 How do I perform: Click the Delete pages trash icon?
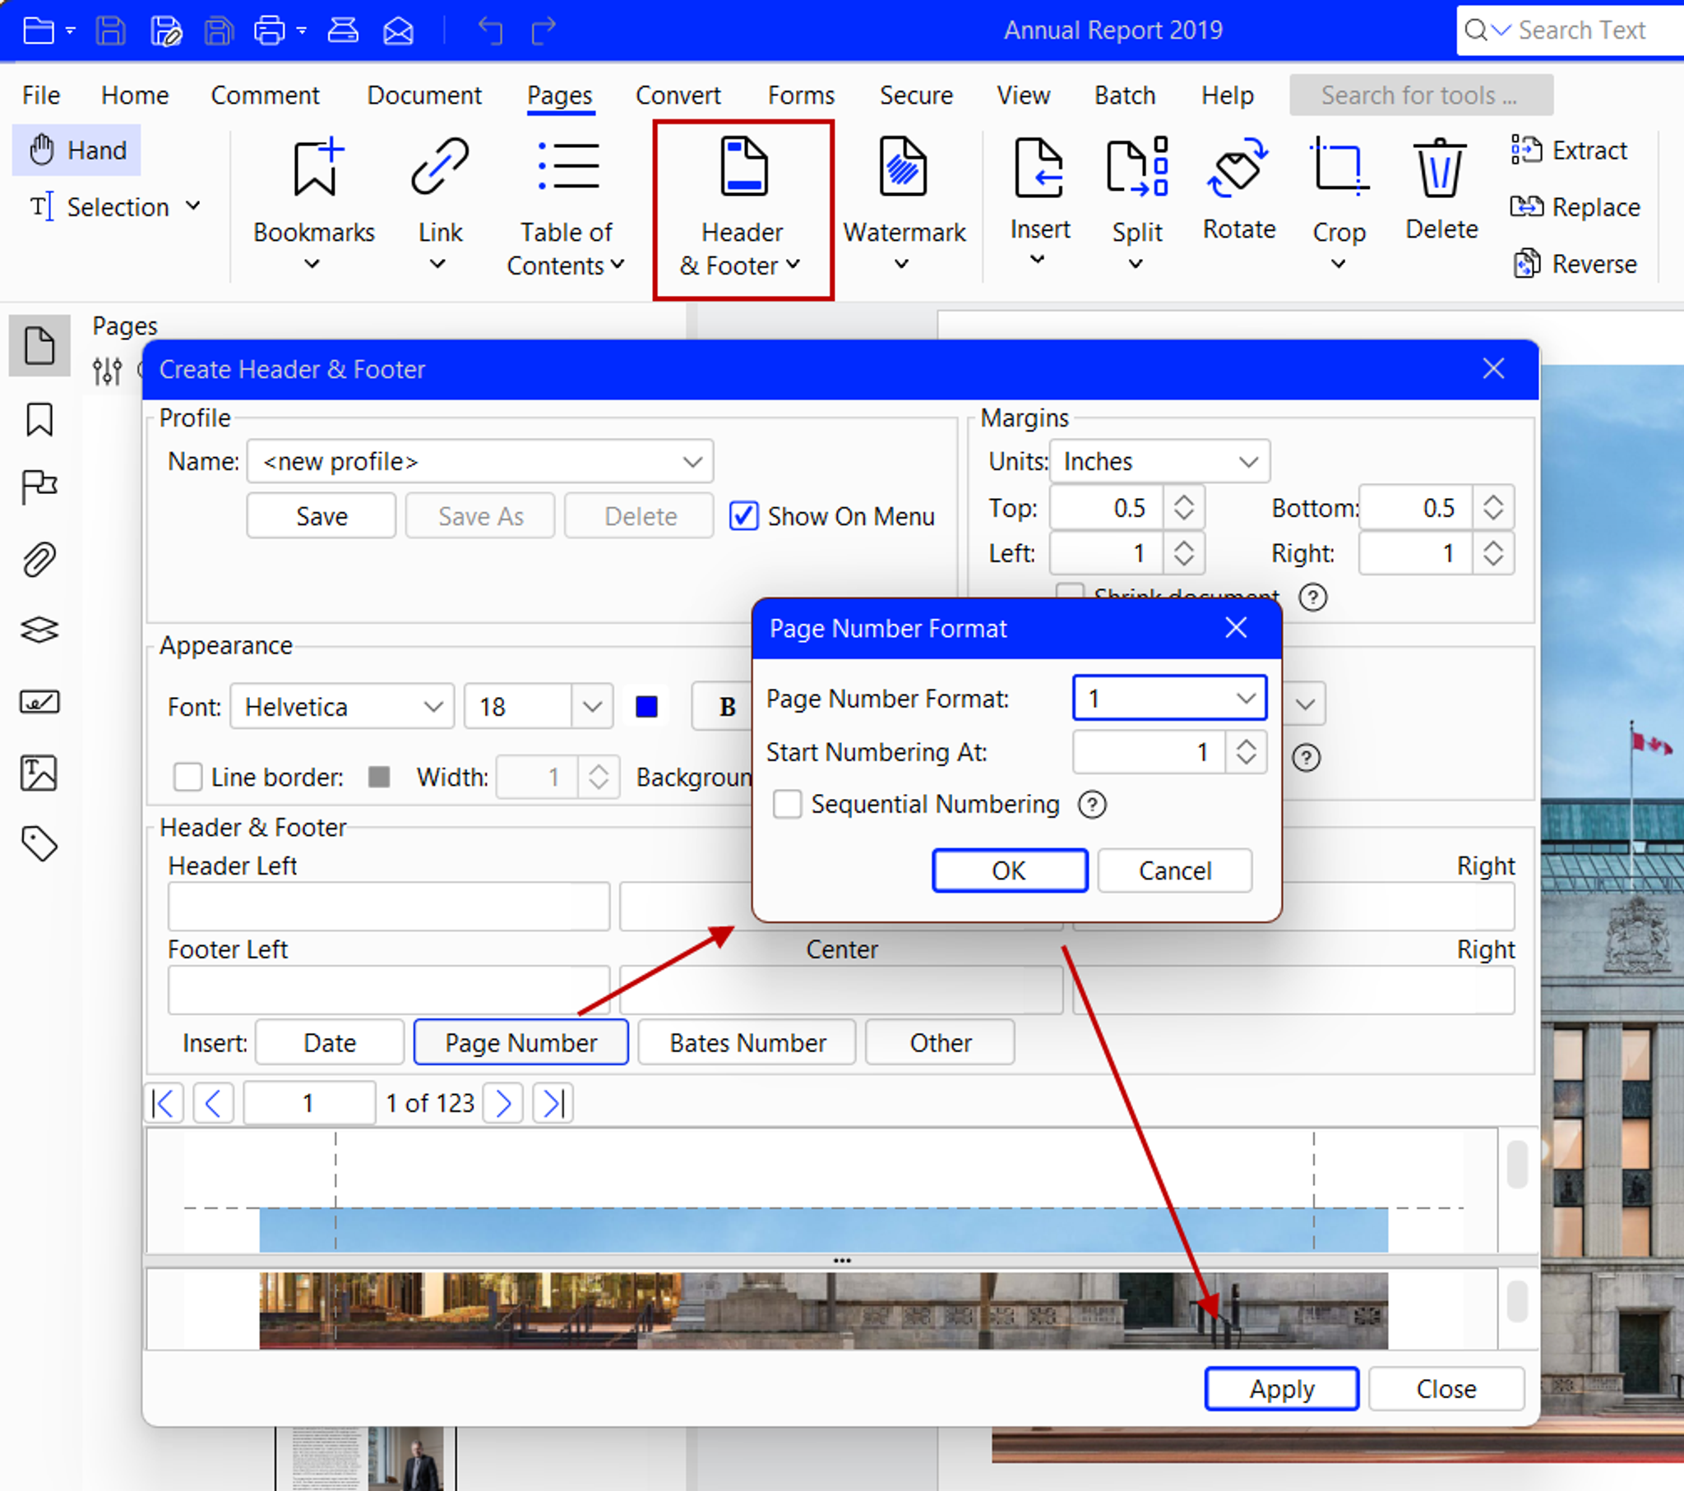point(1439,168)
